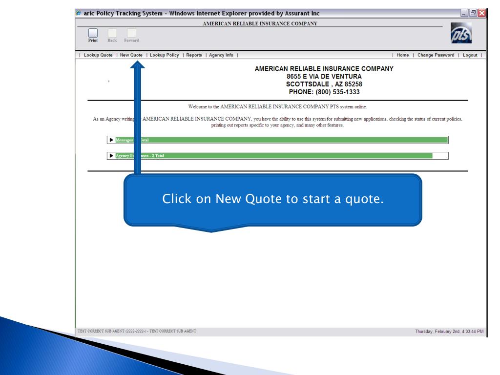Click the PTS logo icon

click(x=461, y=33)
